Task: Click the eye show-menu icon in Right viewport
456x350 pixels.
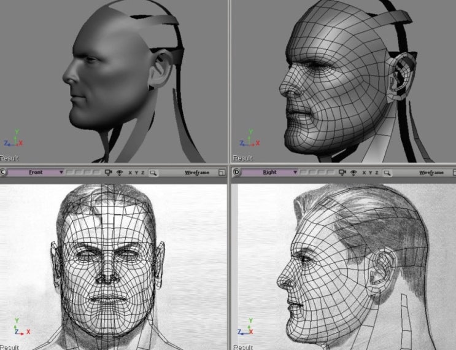Action: 354,173
